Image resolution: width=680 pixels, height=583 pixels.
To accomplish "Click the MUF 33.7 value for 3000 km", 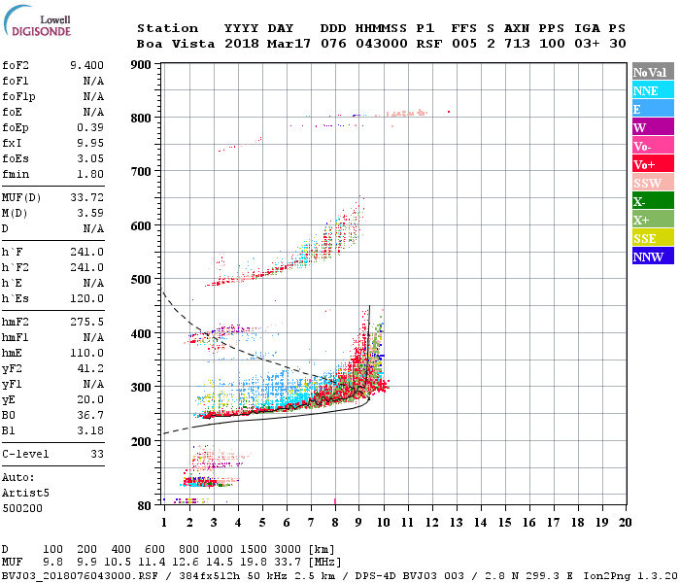I will point(288,563).
